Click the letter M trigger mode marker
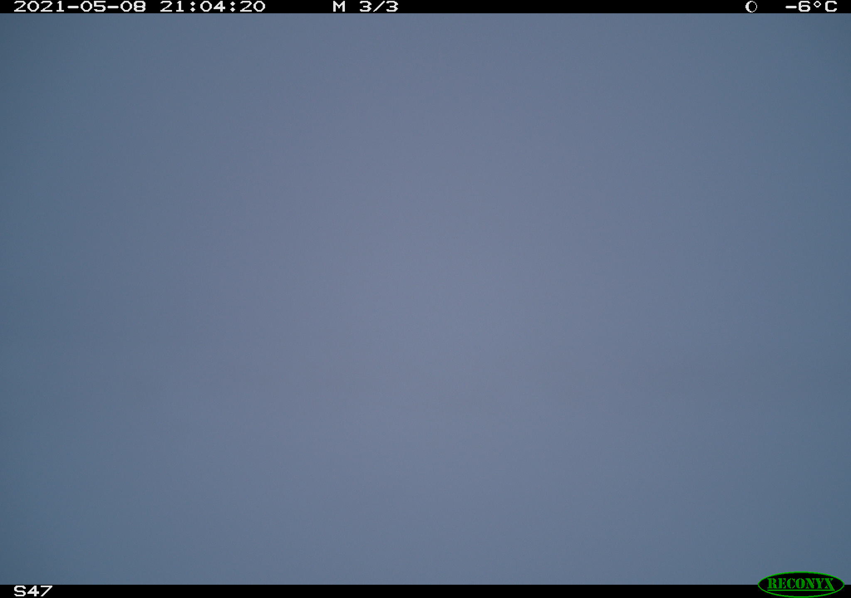The image size is (851, 598). pos(339,7)
